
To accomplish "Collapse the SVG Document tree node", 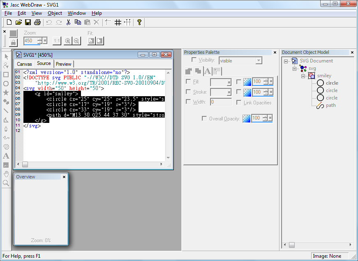I will (x=286, y=61).
